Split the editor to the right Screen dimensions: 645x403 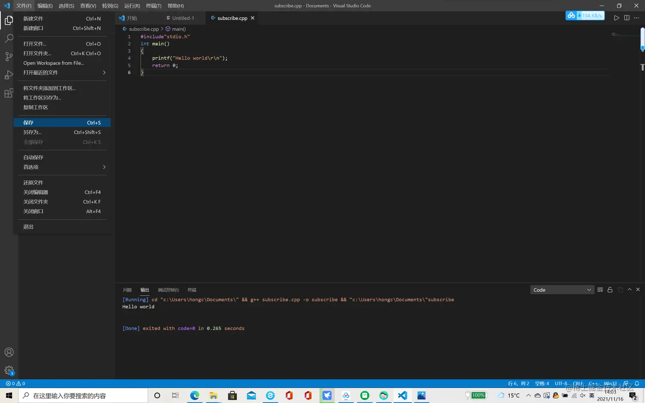627,18
